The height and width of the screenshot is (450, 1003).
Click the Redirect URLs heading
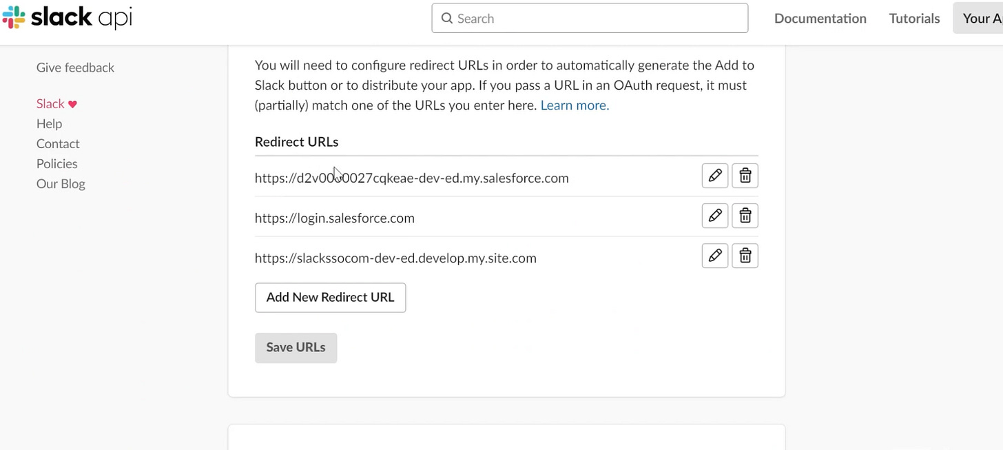pos(296,142)
